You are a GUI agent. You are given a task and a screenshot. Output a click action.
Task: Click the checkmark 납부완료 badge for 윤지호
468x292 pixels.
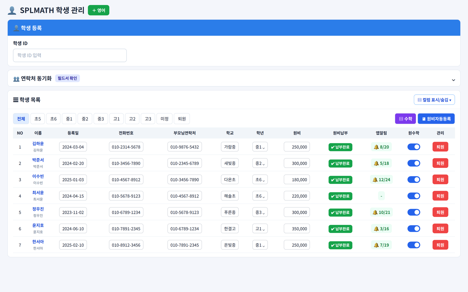point(340,229)
